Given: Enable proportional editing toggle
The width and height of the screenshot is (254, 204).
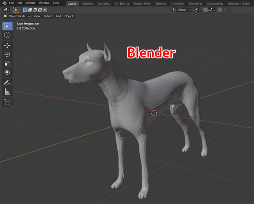Looking at the screenshot, I should [220, 10].
